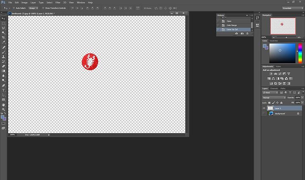Open the layer Kind filter dropdown
The height and width of the screenshot is (180, 305).
click(270, 93)
